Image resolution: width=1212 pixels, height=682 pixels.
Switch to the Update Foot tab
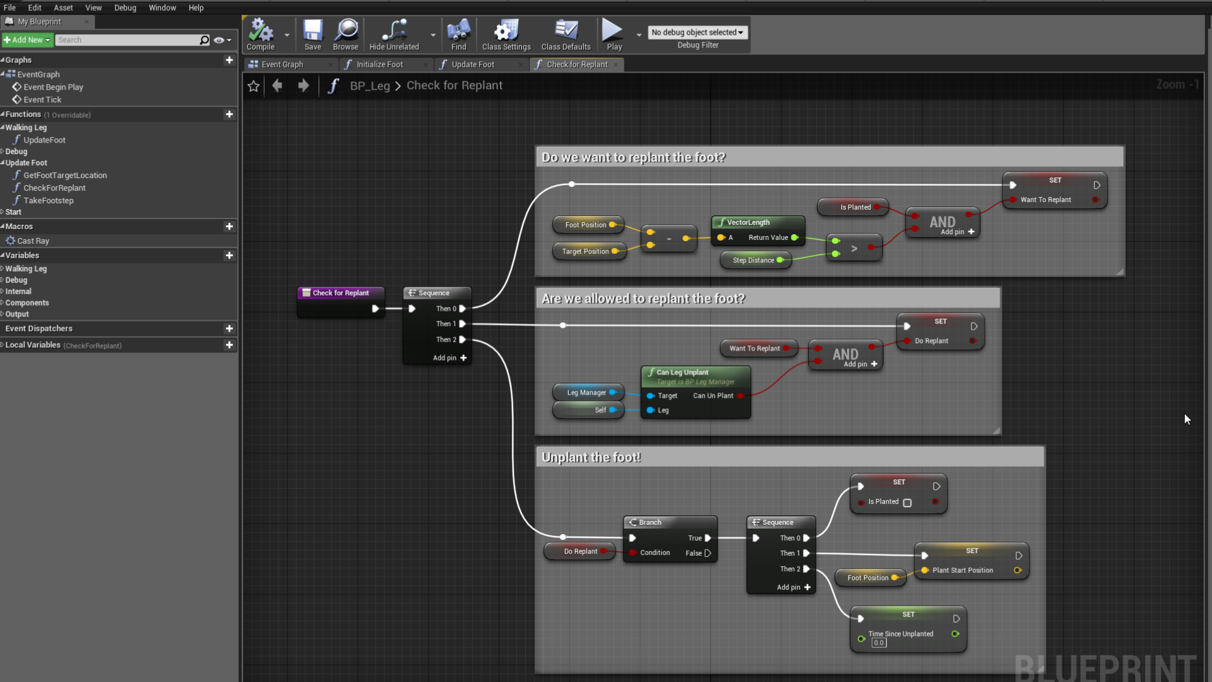coord(472,64)
